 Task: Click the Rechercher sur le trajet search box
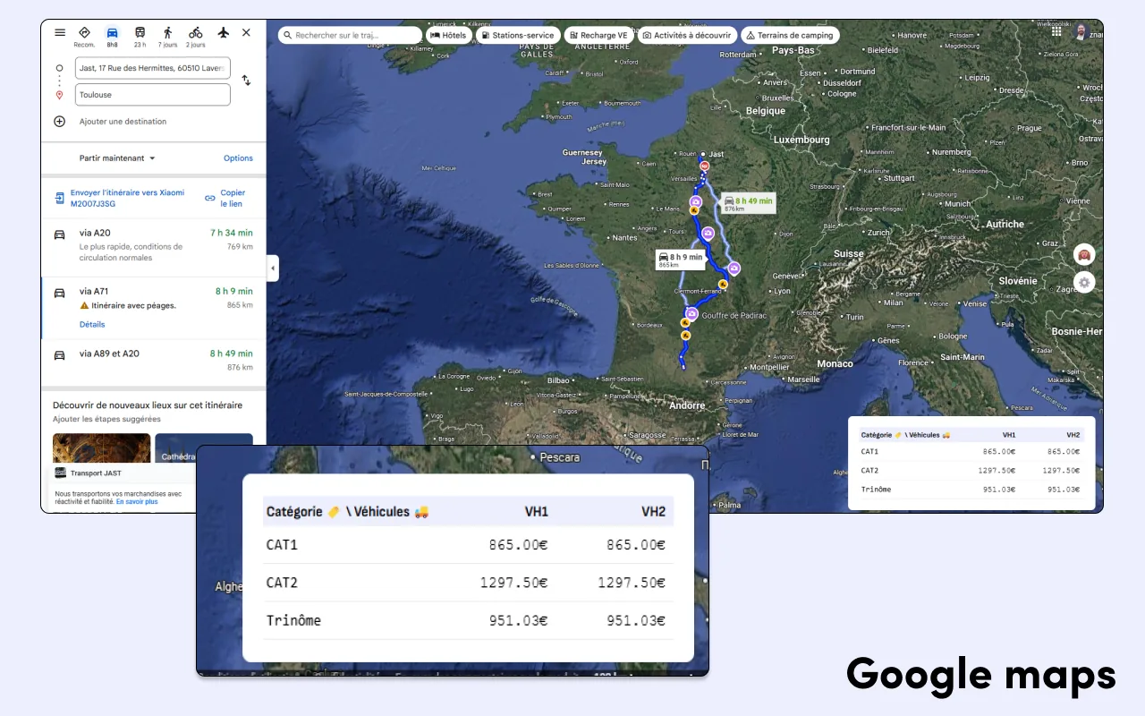click(x=350, y=36)
